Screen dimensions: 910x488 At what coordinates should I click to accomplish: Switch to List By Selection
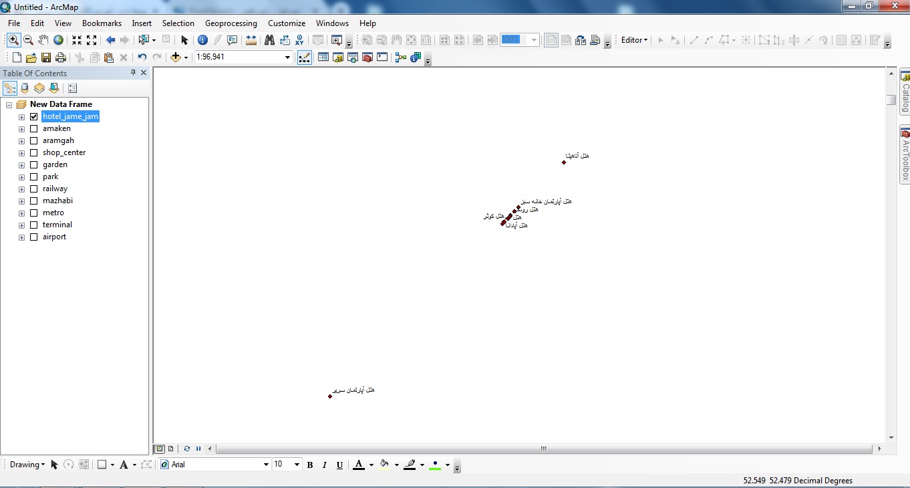pyautogui.click(x=54, y=88)
